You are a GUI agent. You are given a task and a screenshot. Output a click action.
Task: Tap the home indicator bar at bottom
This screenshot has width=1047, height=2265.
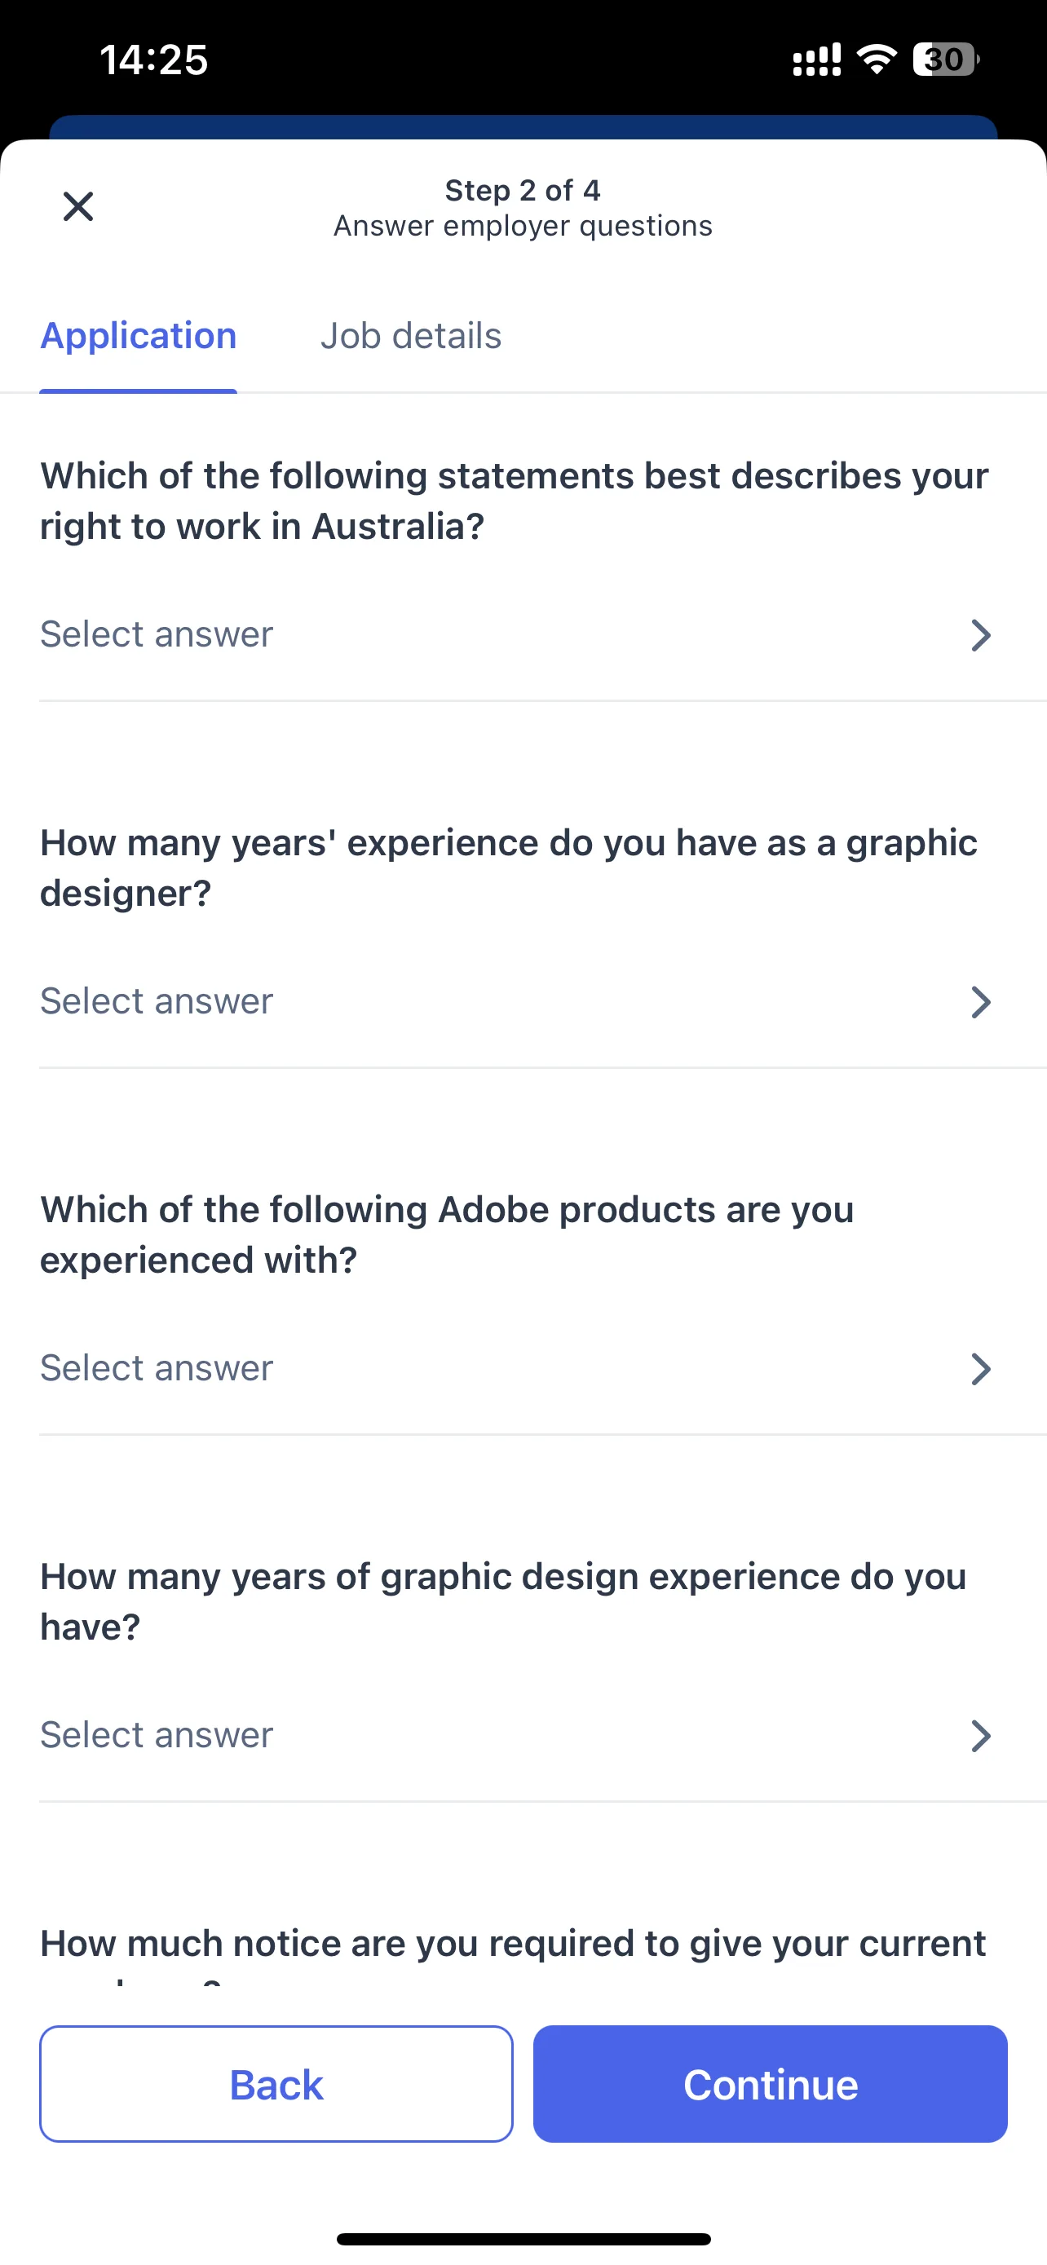pos(523,2239)
